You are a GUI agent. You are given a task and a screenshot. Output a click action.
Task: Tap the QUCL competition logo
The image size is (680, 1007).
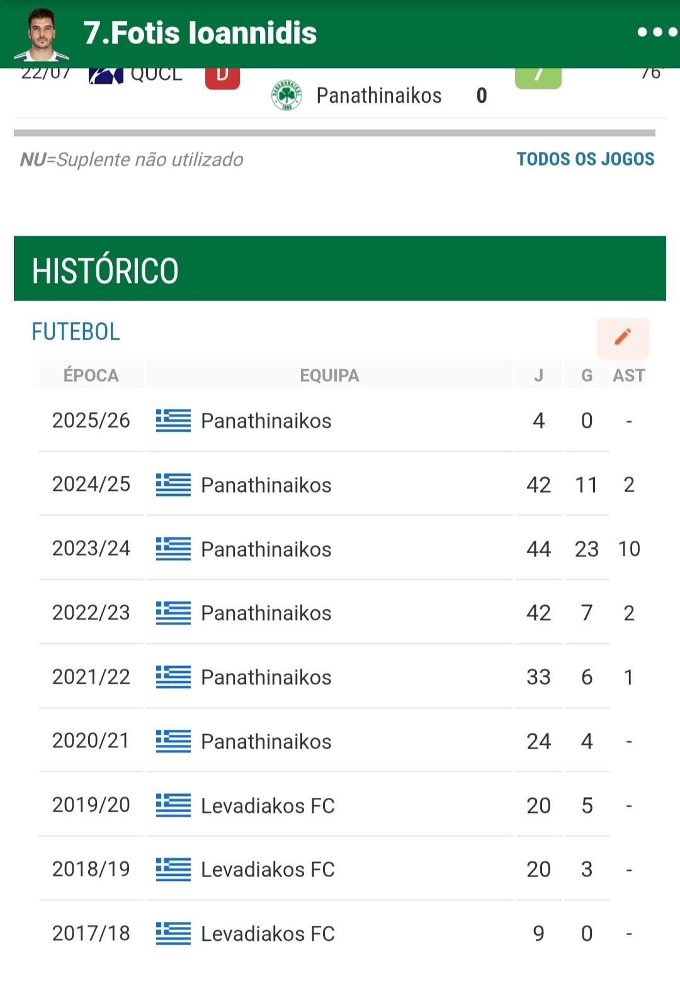[x=106, y=76]
